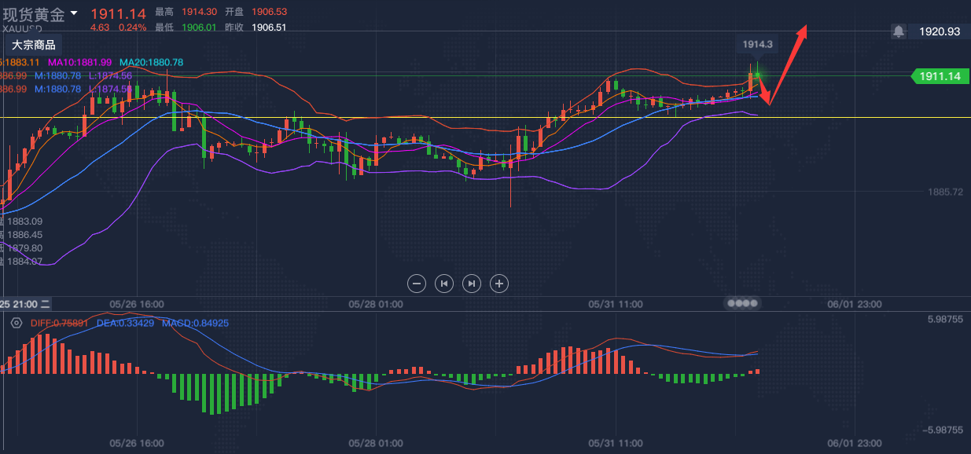Click the 大宗商品 category button
Screen dimensions: 971x454
tap(33, 45)
